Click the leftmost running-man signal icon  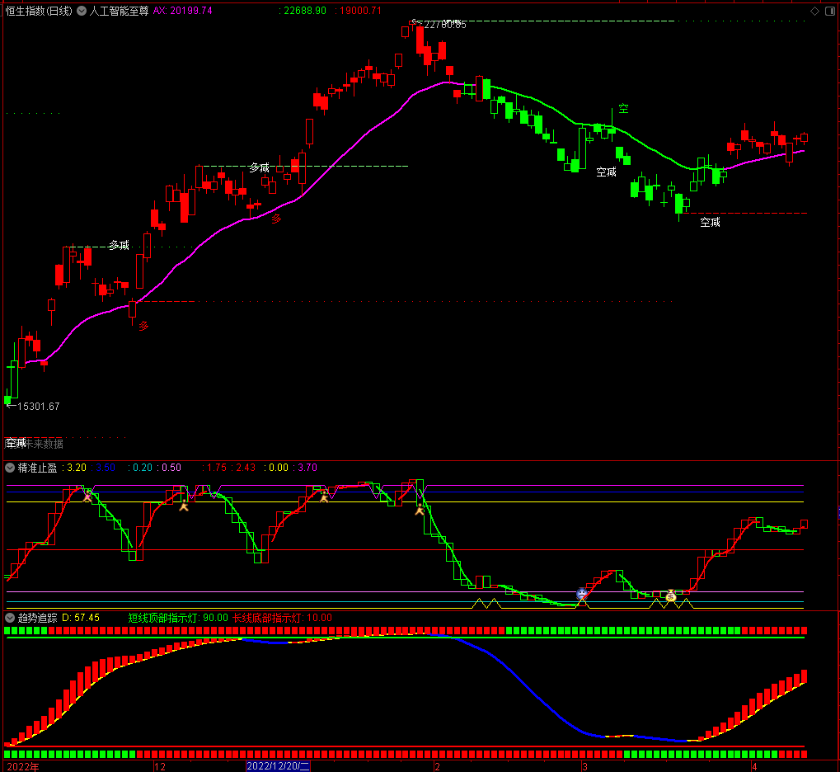coord(88,496)
